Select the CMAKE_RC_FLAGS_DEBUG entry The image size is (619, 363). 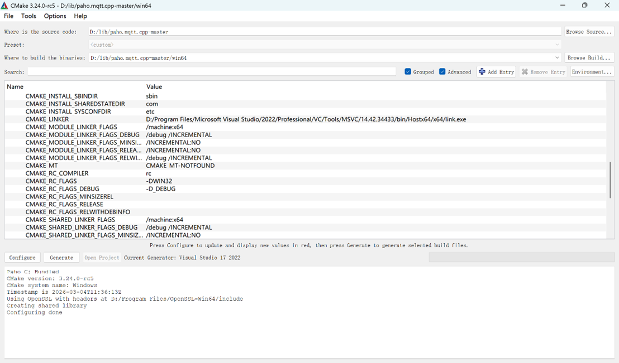tap(63, 189)
